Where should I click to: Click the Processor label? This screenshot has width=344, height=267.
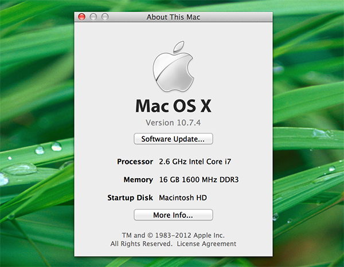[135, 162]
